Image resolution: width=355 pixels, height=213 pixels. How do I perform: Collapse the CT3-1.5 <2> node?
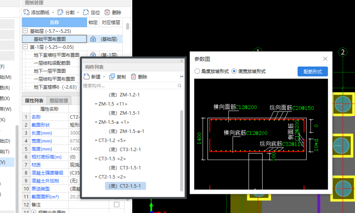[x=96, y=159]
